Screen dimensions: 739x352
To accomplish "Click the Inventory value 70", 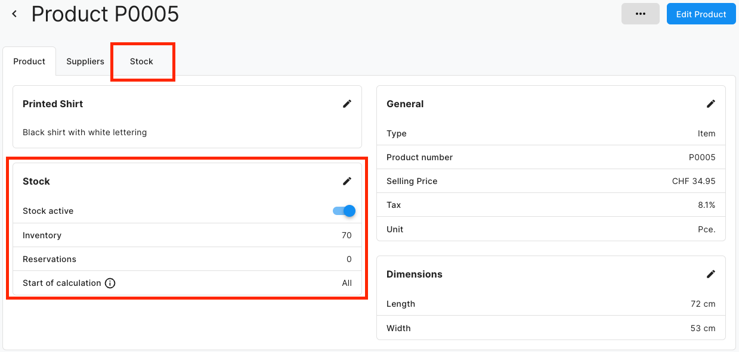I will coord(347,235).
